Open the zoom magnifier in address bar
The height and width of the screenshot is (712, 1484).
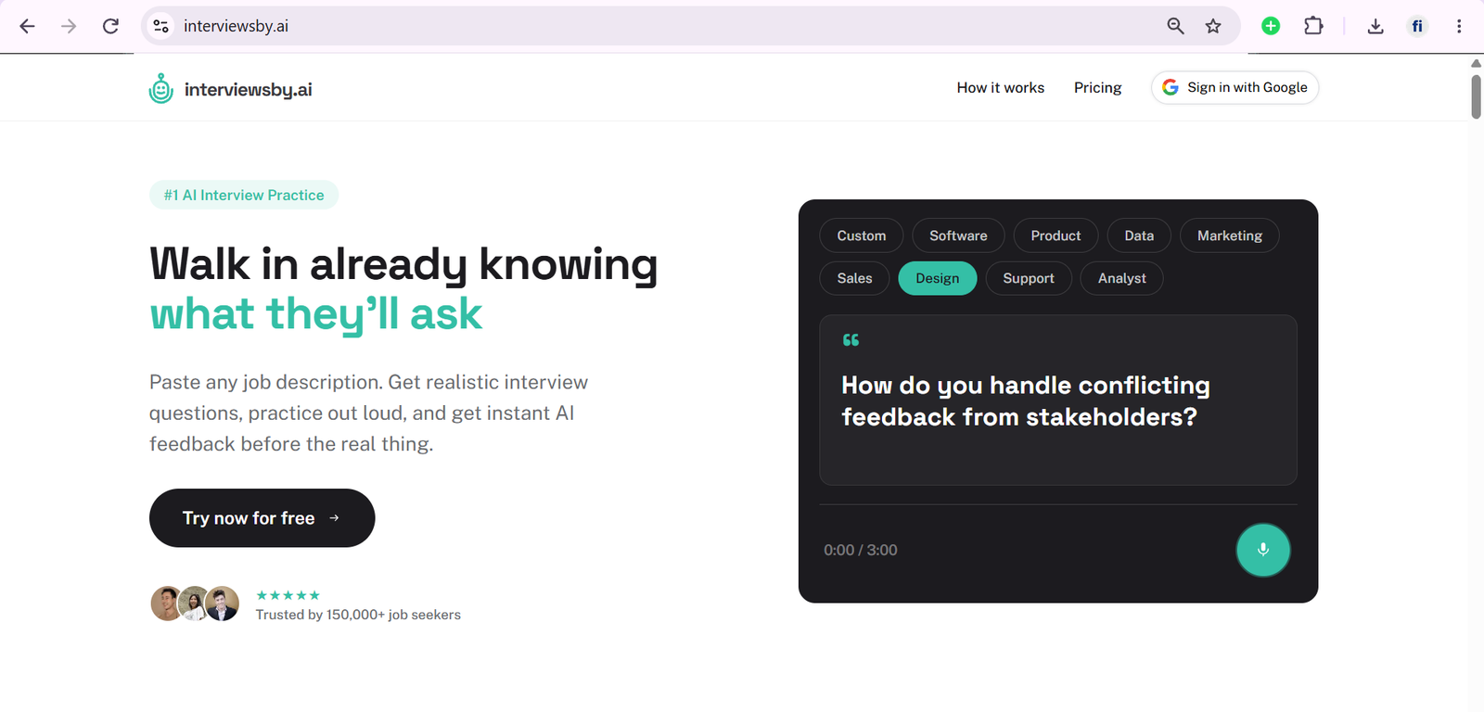click(1175, 26)
